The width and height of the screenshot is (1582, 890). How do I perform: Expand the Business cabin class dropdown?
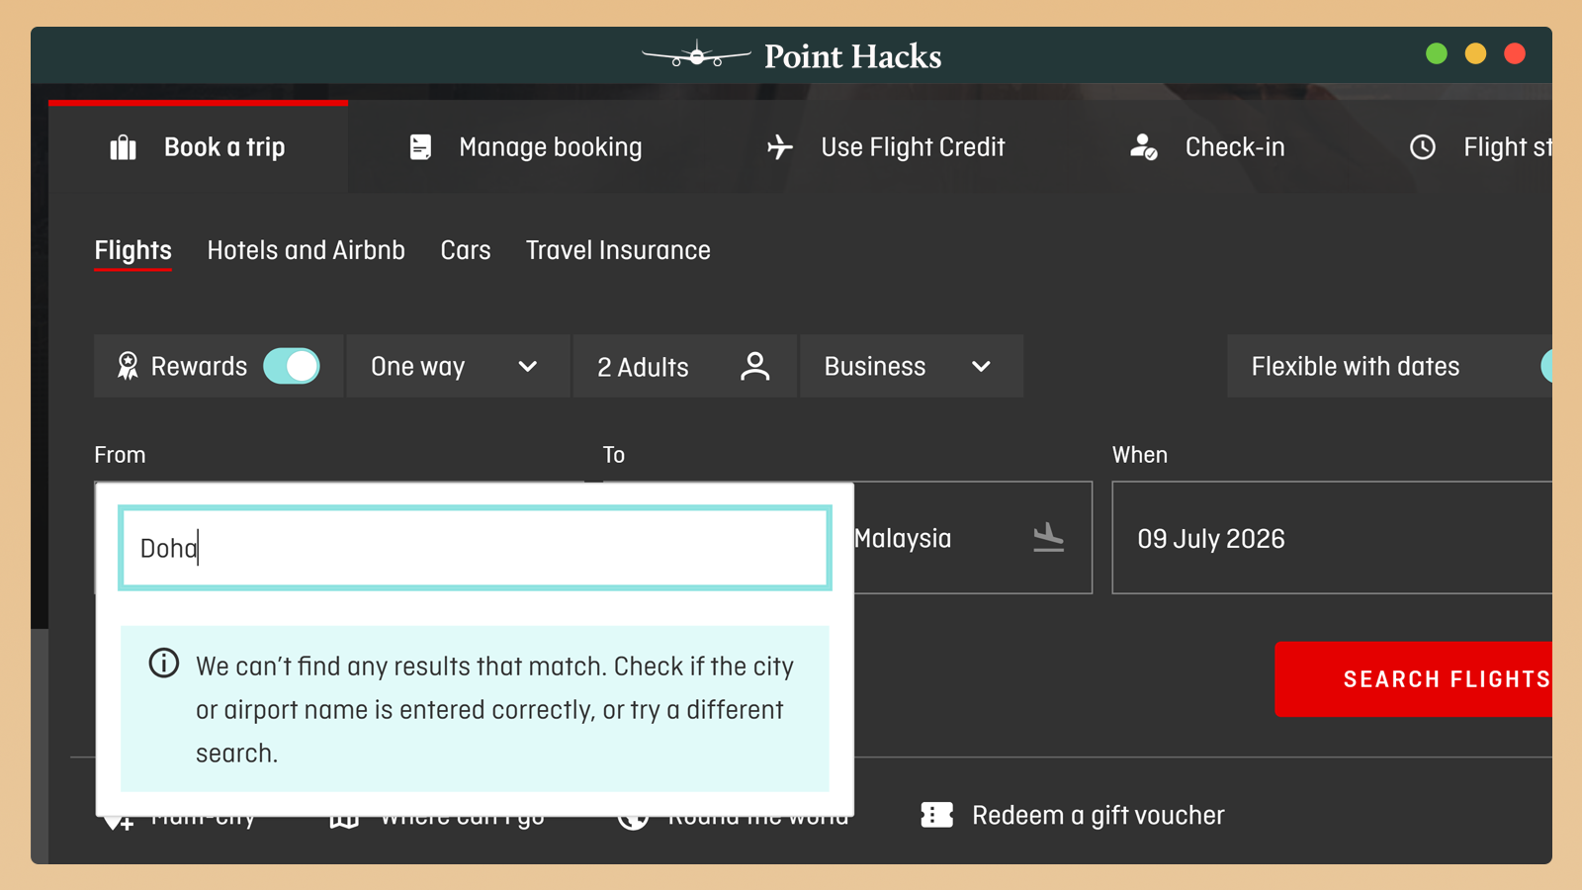[910, 366]
